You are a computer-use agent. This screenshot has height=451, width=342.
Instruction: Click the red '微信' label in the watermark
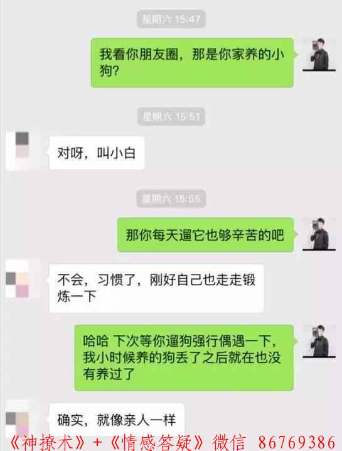(x=229, y=442)
